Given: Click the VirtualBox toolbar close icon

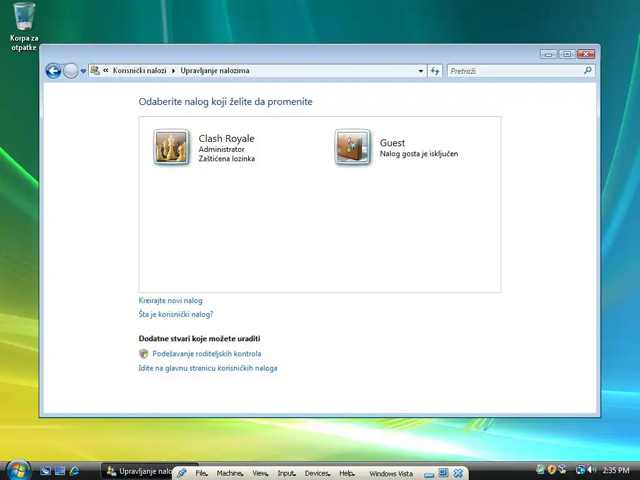Looking at the screenshot, I should click(458, 472).
